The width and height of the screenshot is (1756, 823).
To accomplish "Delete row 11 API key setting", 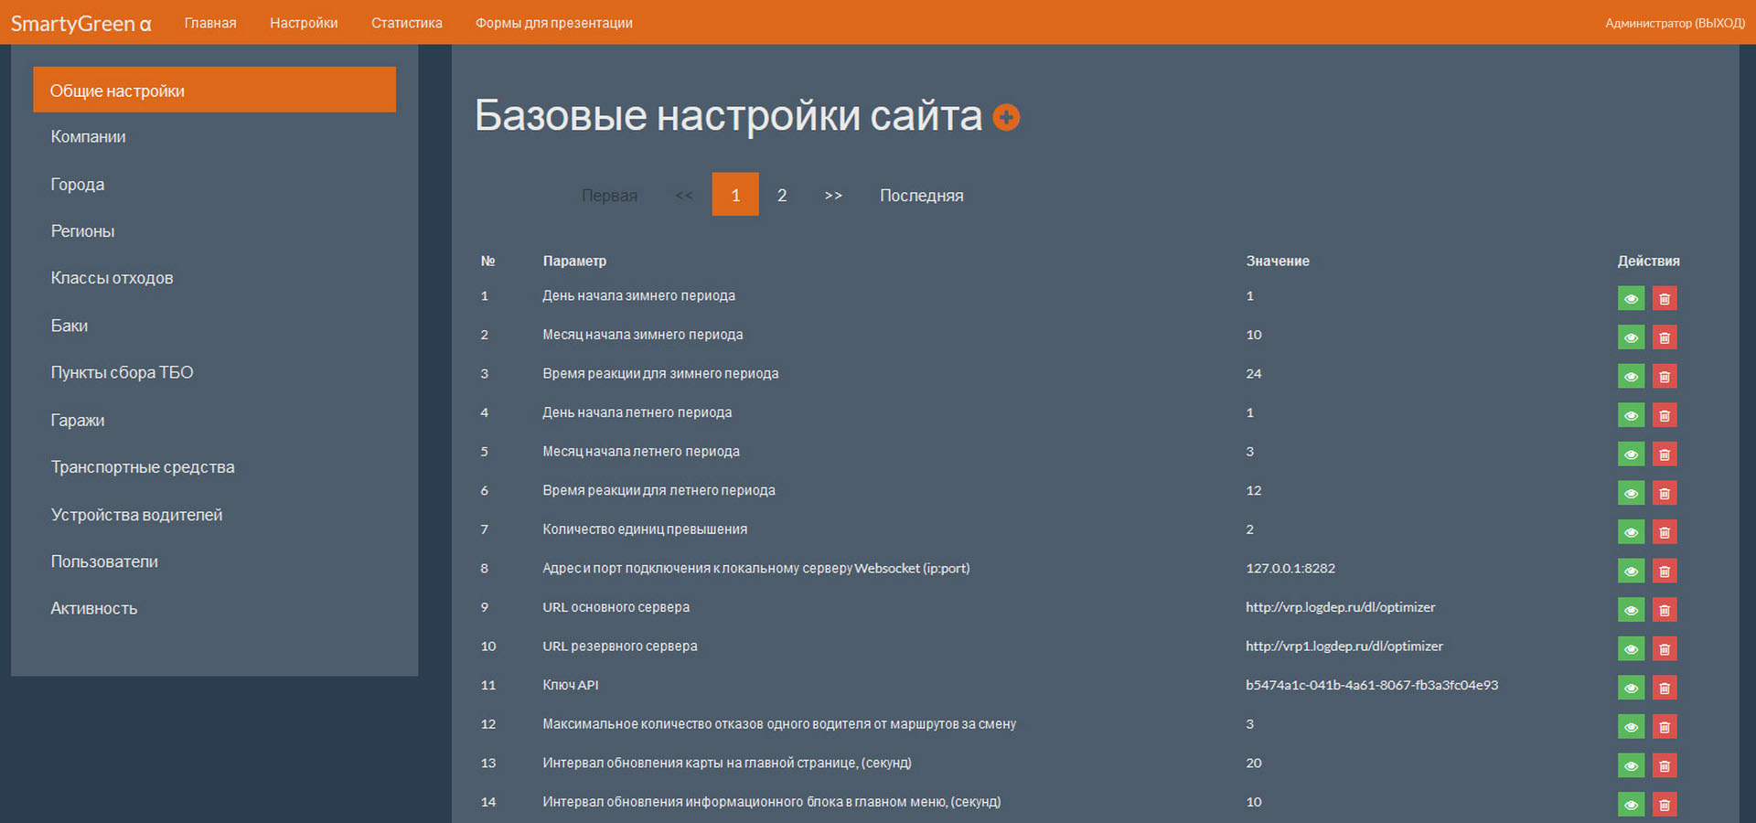I will coord(1665,688).
